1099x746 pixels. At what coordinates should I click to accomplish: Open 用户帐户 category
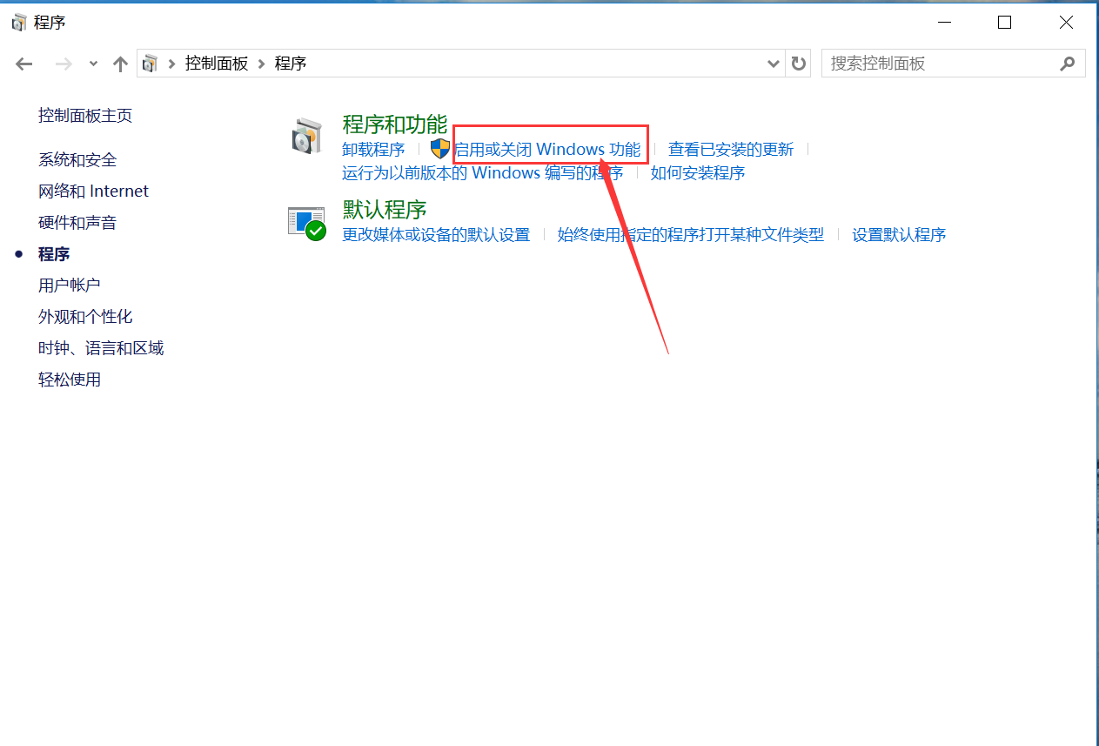coord(70,286)
